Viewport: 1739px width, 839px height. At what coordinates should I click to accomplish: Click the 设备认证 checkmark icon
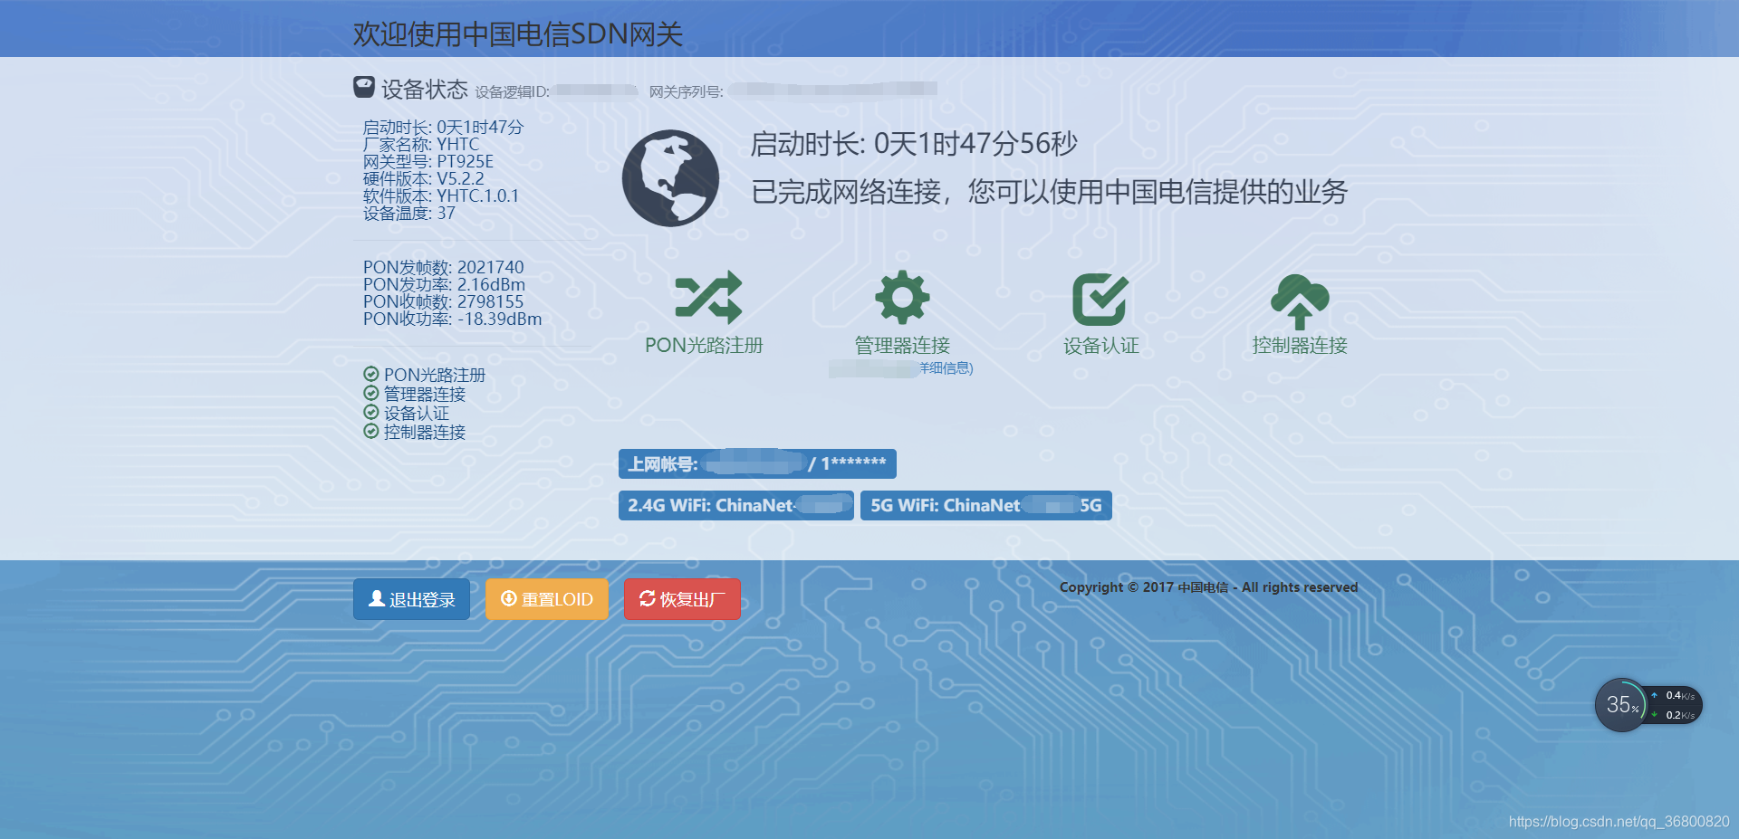tap(1100, 299)
